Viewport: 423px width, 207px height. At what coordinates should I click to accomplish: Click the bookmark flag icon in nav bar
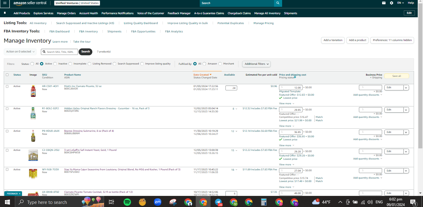pyautogui.click(x=5, y=13)
